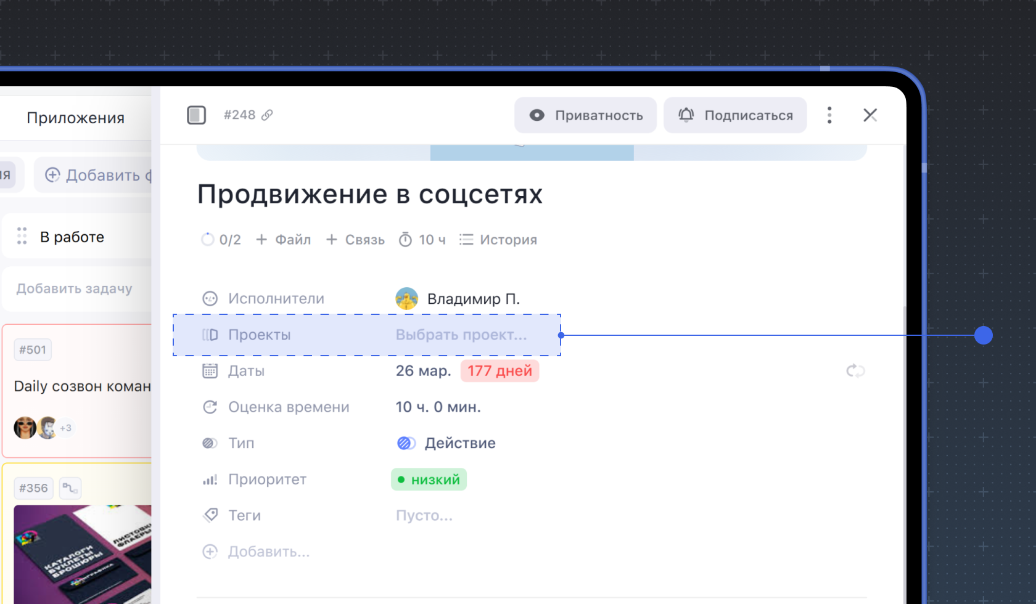The height and width of the screenshot is (604, 1036).
Task: Add a link via the Связь button
Action: click(x=355, y=240)
